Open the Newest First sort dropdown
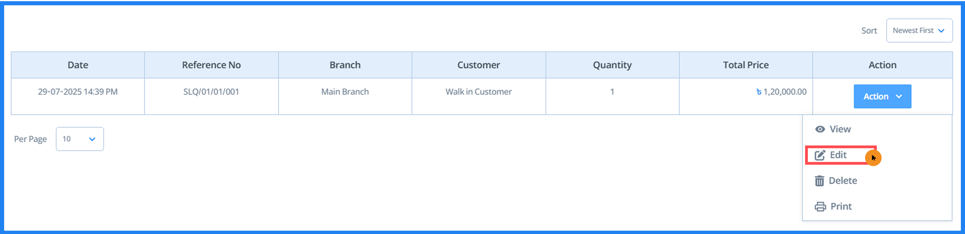The height and width of the screenshot is (234, 965). coord(920,30)
